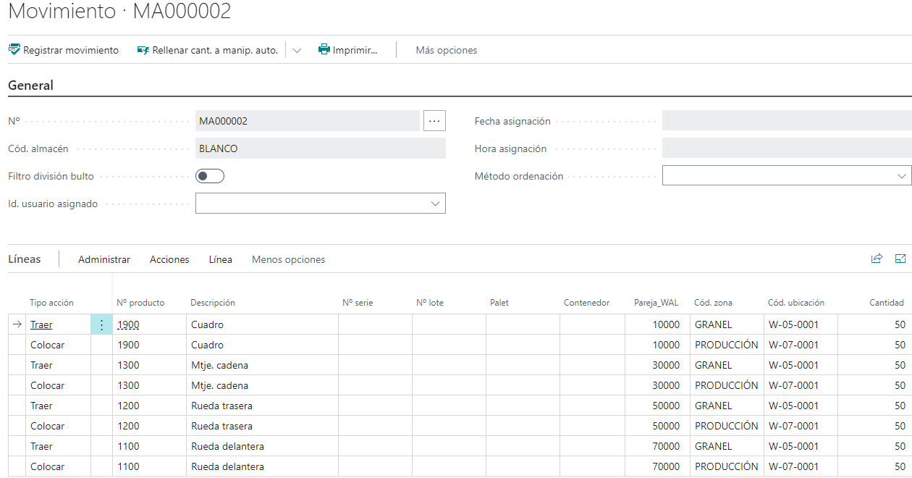912x478 pixels.
Task: Click Rueda delantera in the Traer row
Action: (227, 447)
